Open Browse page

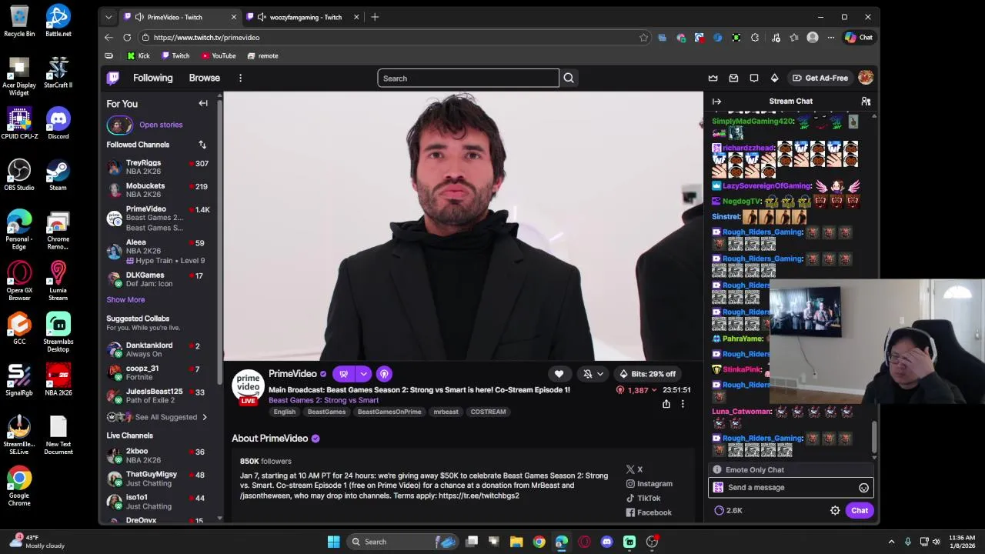(x=205, y=78)
